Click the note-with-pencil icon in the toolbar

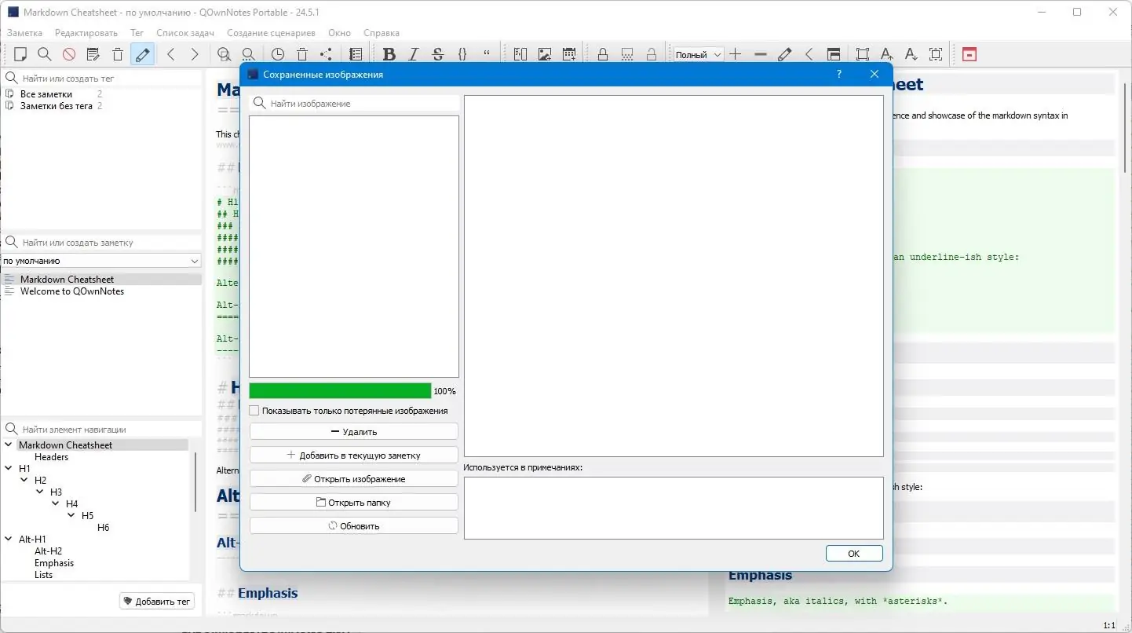click(x=93, y=54)
